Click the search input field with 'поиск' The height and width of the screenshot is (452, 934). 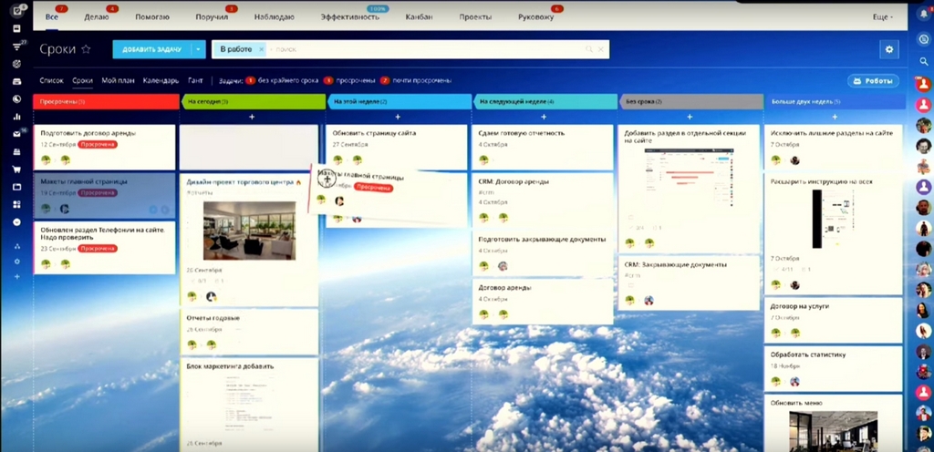[x=426, y=49]
